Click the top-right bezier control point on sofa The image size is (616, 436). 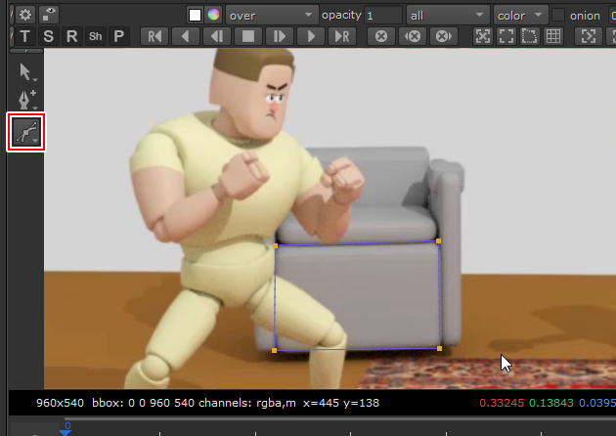click(x=439, y=240)
